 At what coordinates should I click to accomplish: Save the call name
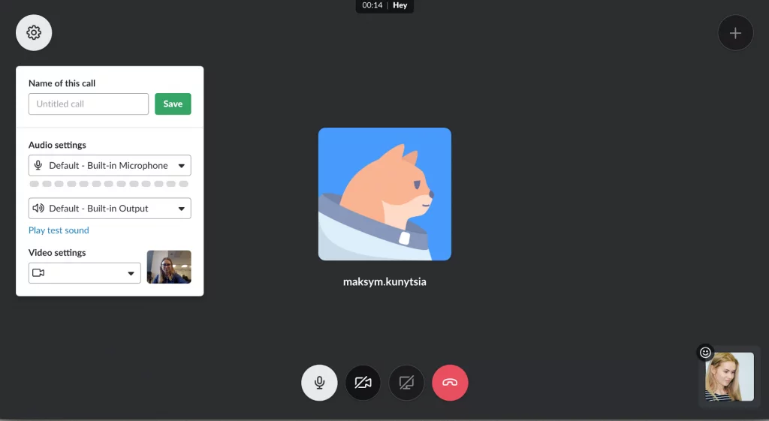pos(173,104)
